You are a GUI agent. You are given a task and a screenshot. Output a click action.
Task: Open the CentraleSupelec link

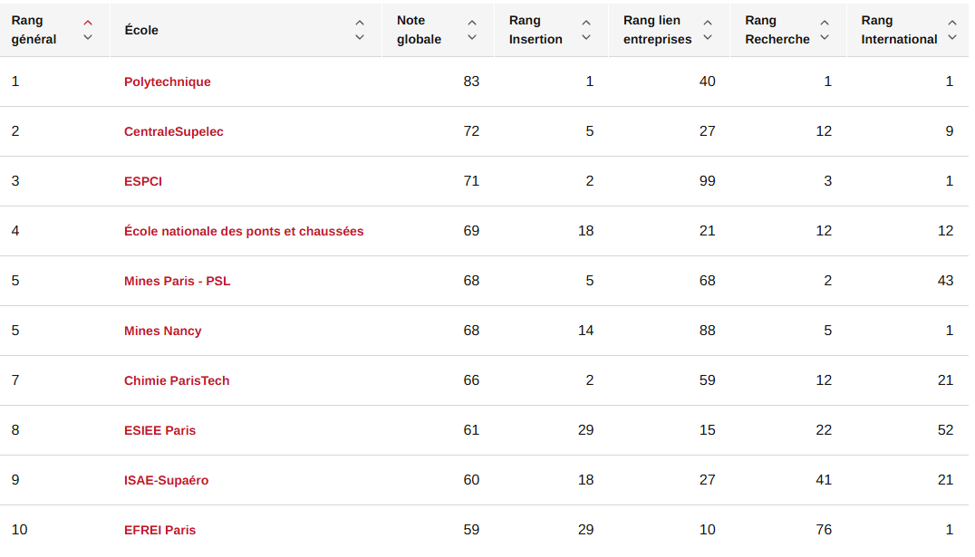[x=173, y=131]
